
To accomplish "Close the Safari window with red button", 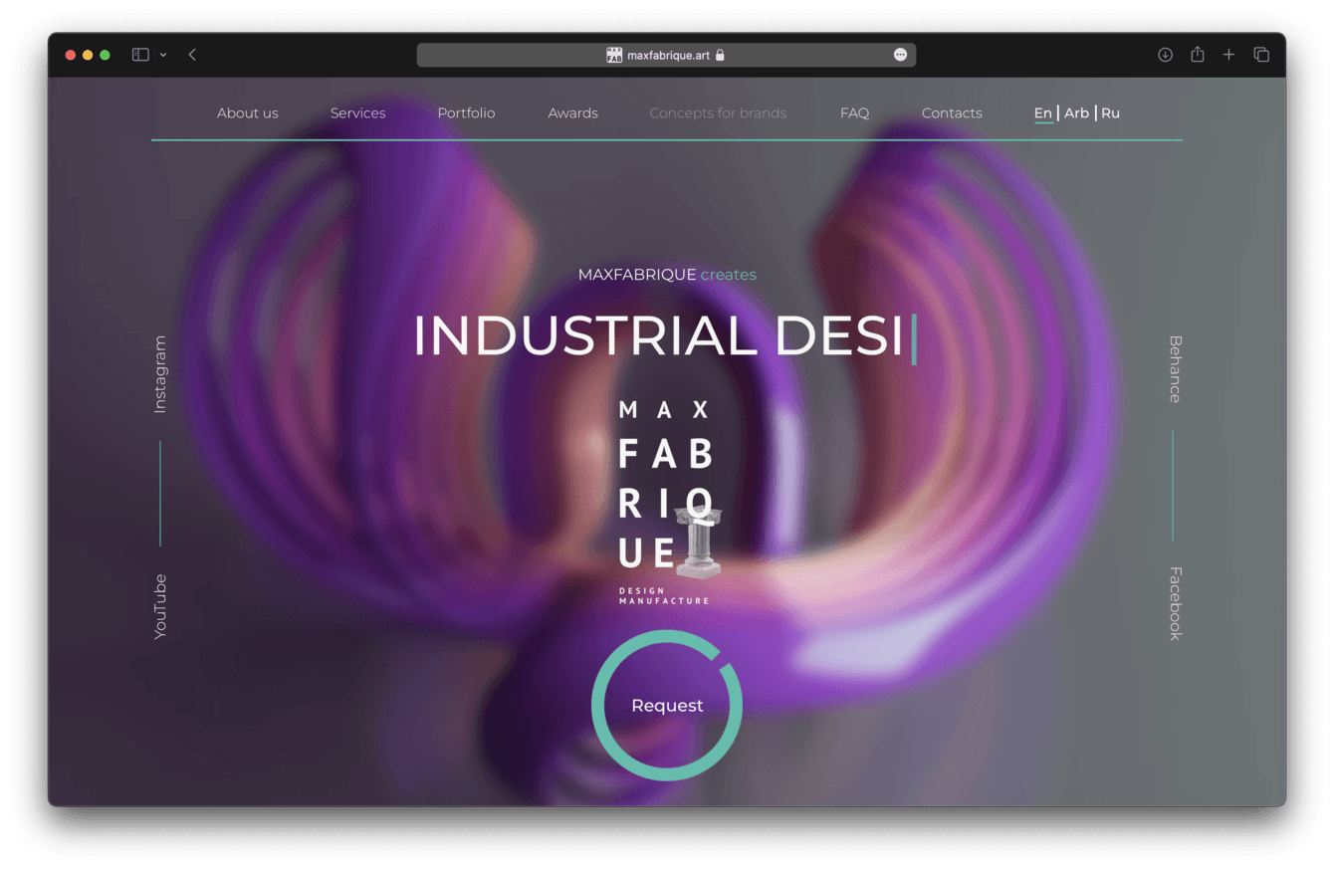I will (71, 55).
